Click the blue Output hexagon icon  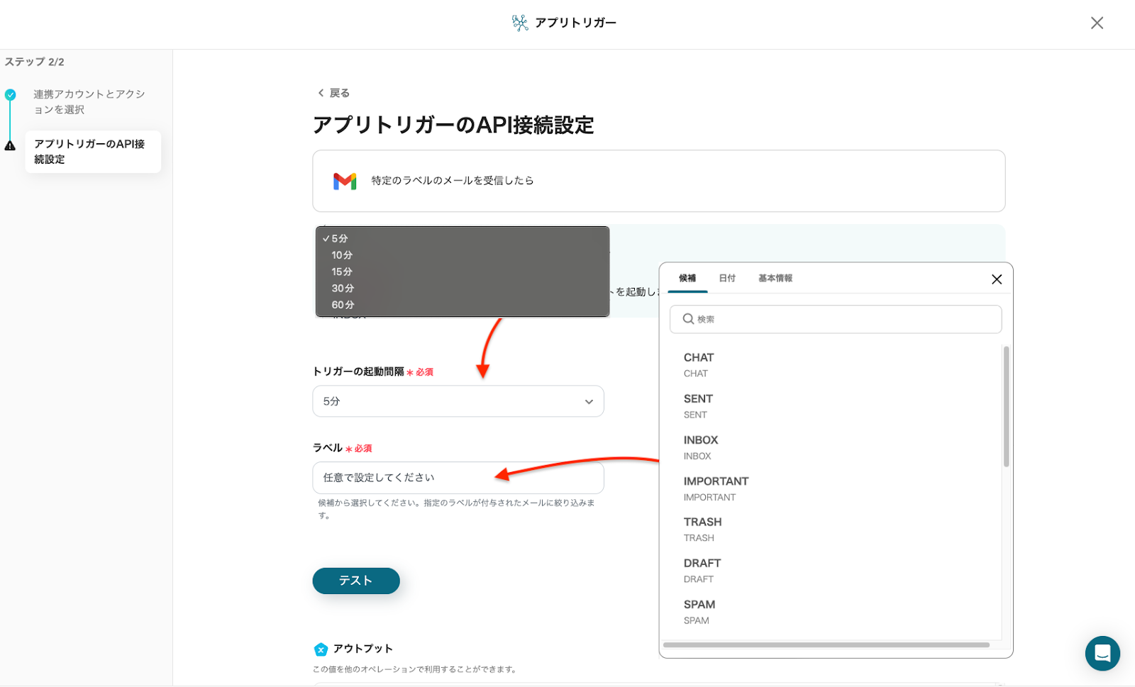(321, 649)
